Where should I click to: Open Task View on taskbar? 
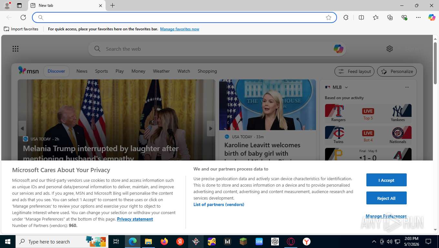116,242
